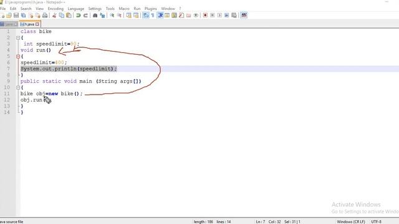Click the Open file toolbar icon

click(x=9, y=16)
